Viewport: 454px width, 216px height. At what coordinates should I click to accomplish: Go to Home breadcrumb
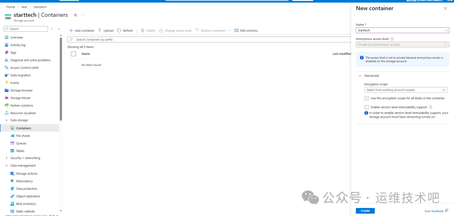click(x=11, y=7)
